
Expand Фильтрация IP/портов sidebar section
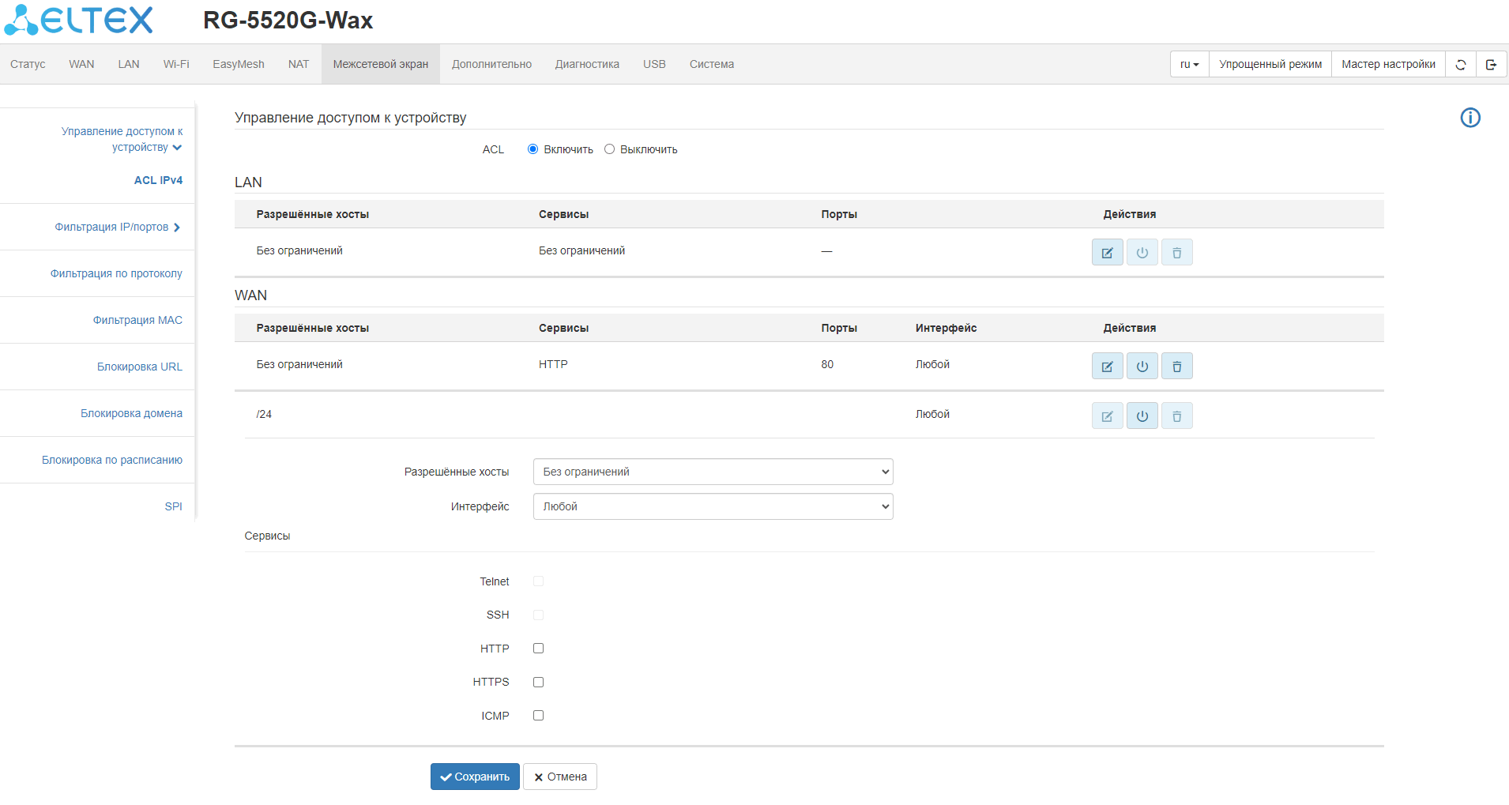pos(117,228)
